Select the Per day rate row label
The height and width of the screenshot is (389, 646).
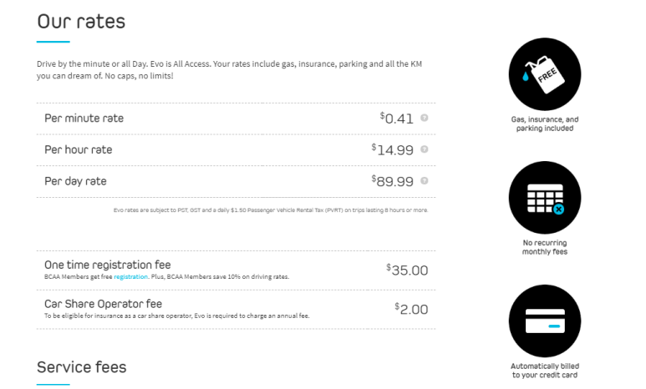point(75,181)
